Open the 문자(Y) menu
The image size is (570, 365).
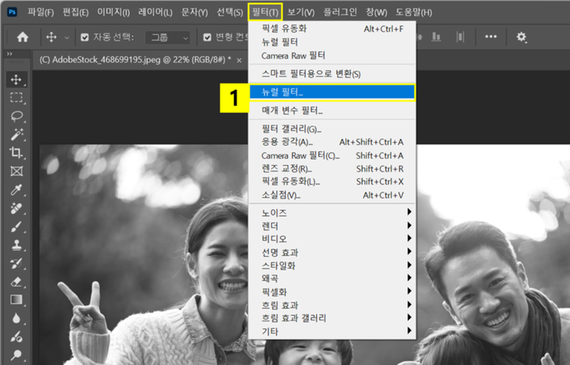pyautogui.click(x=195, y=12)
